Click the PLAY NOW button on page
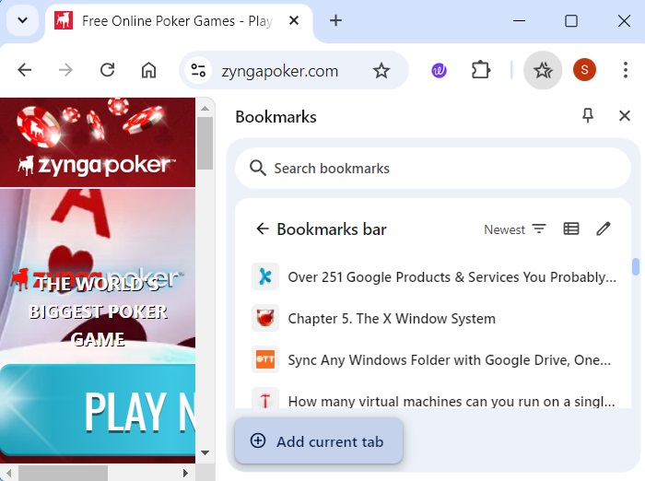 [x=98, y=410]
